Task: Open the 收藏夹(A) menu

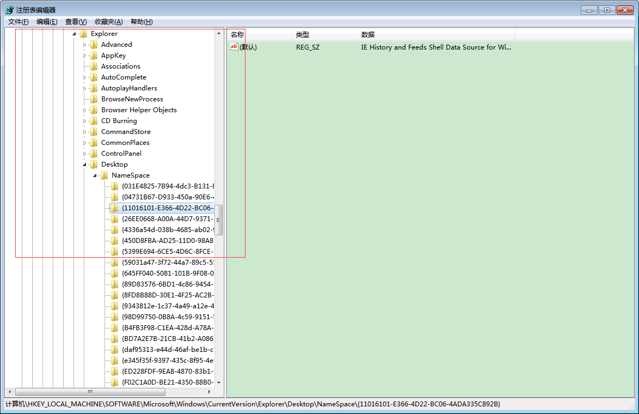Action: tap(108, 22)
